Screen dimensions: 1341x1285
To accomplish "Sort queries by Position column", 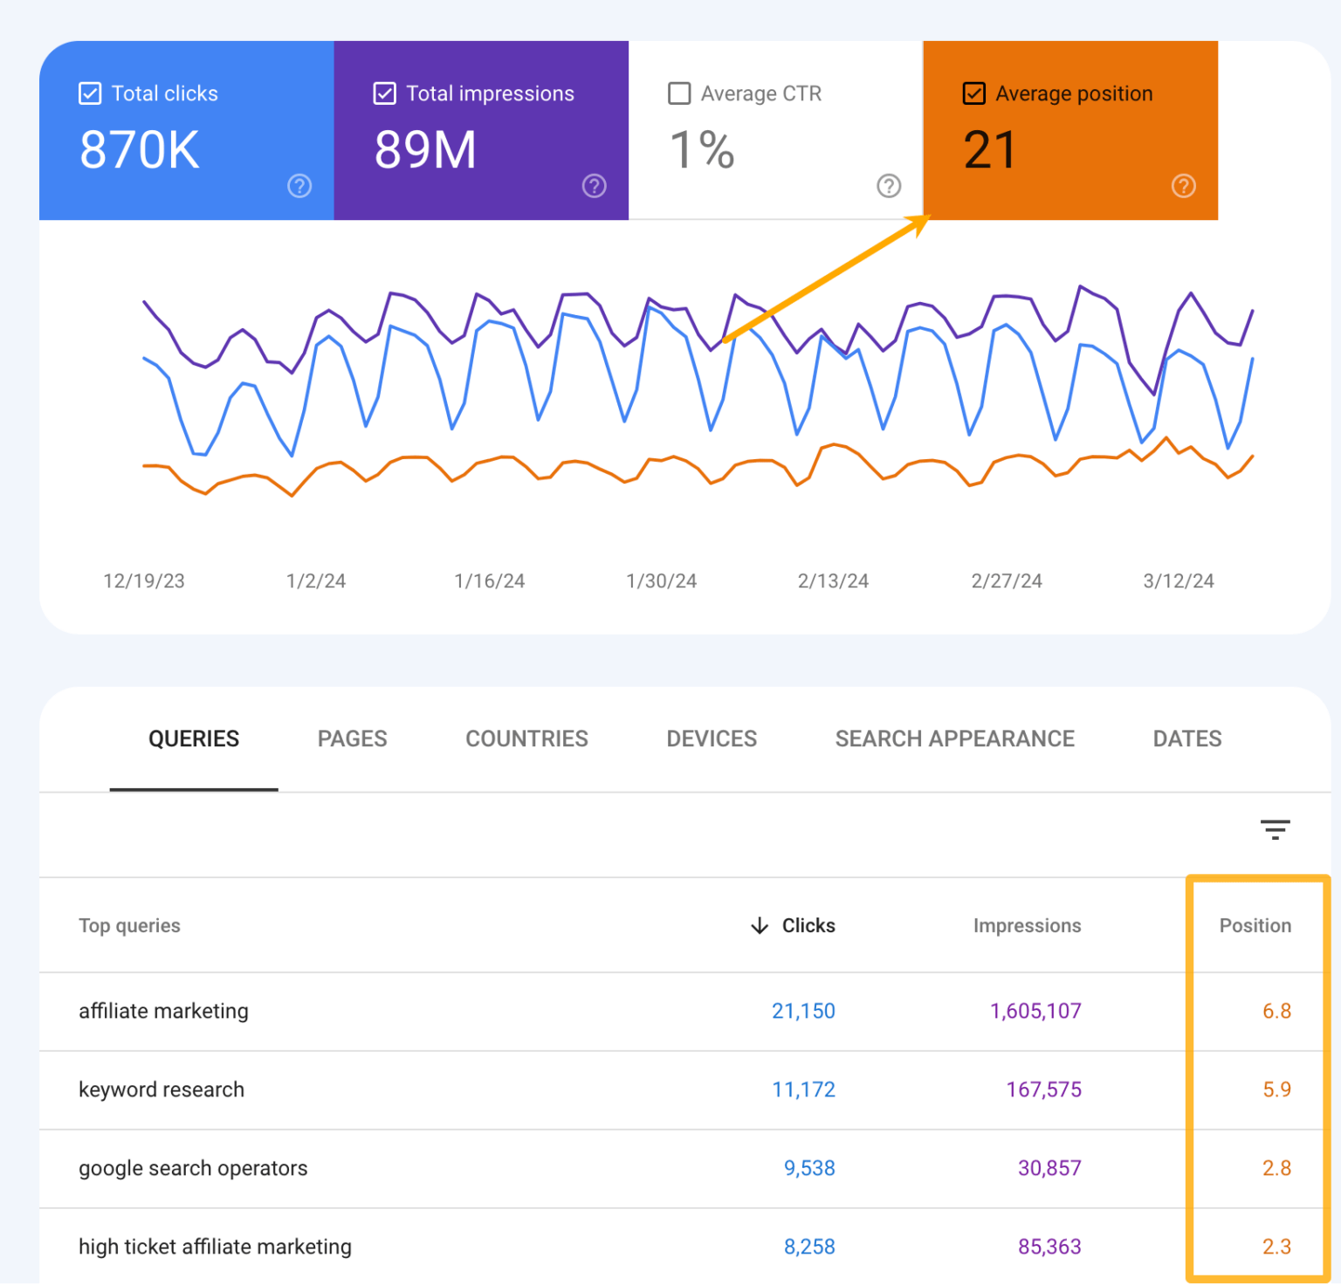I will pos(1255,925).
